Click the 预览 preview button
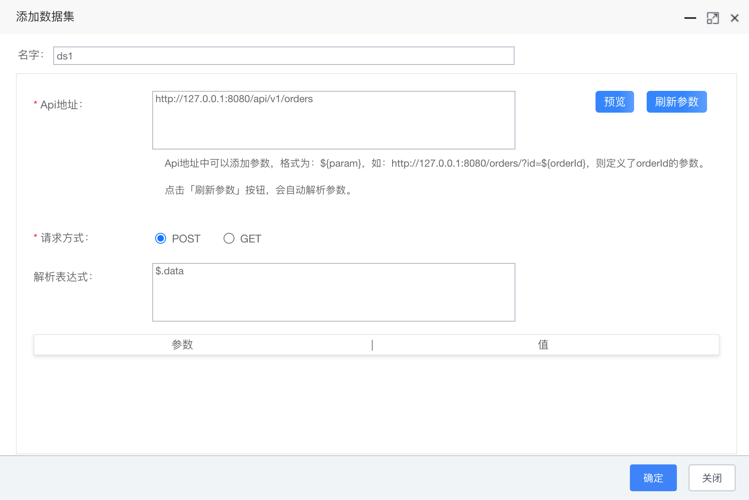This screenshot has width=749, height=500. [614, 102]
